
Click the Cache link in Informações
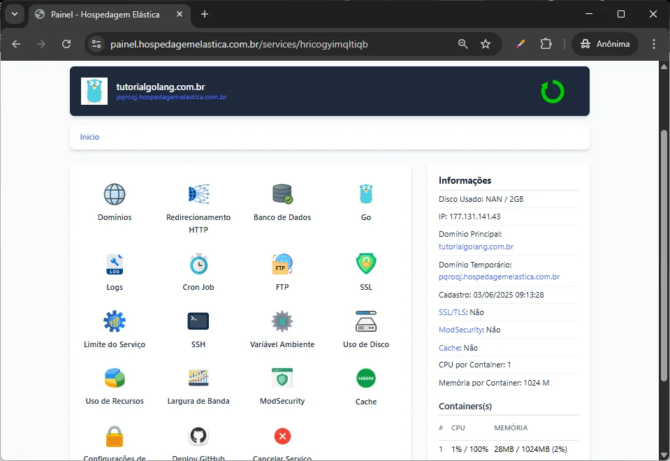coord(449,348)
